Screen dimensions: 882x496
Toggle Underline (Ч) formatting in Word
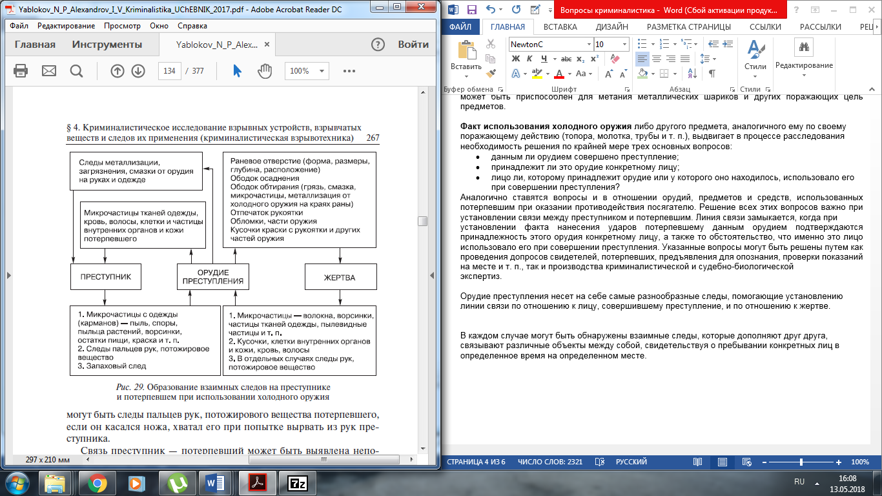[x=544, y=59]
